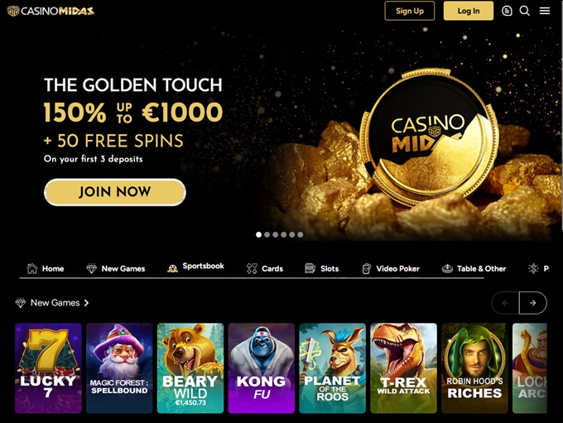
Task: Click the Home house icon
Action: coord(32,268)
